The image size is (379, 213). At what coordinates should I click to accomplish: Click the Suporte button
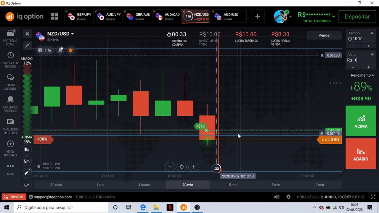click(x=14, y=197)
